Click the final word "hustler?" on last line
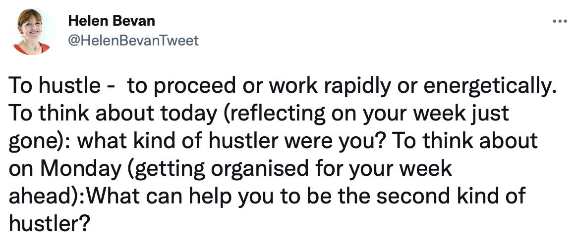The height and width of the screenshot is (238, 575). click(50, 223)
